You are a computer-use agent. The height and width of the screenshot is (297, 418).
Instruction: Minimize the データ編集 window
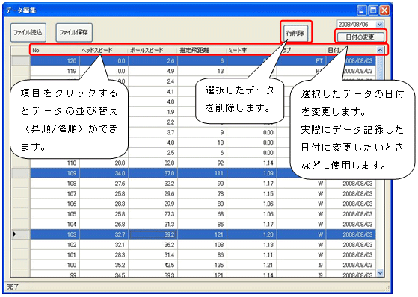(x=361, y=10)
